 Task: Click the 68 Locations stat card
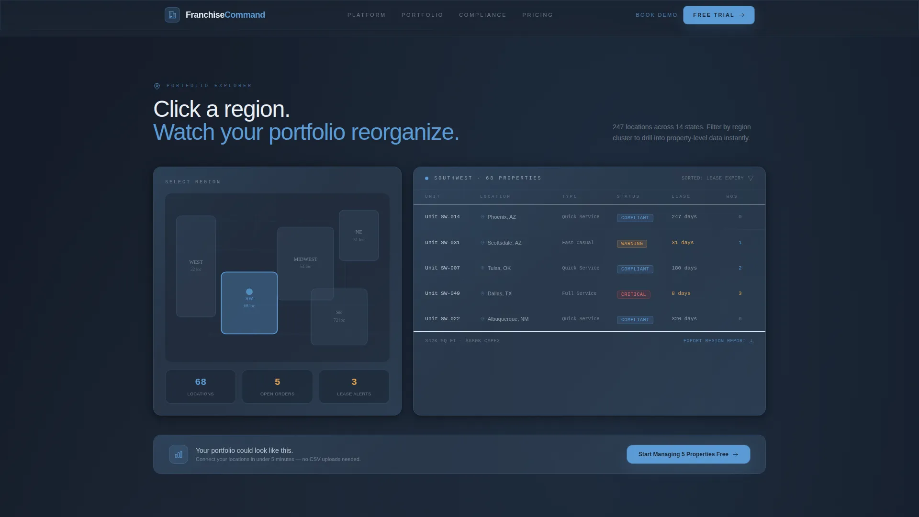pos(201,387)
